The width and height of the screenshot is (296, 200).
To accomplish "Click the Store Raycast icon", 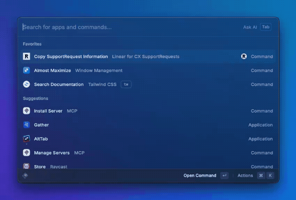I will (x=26, y=166).
